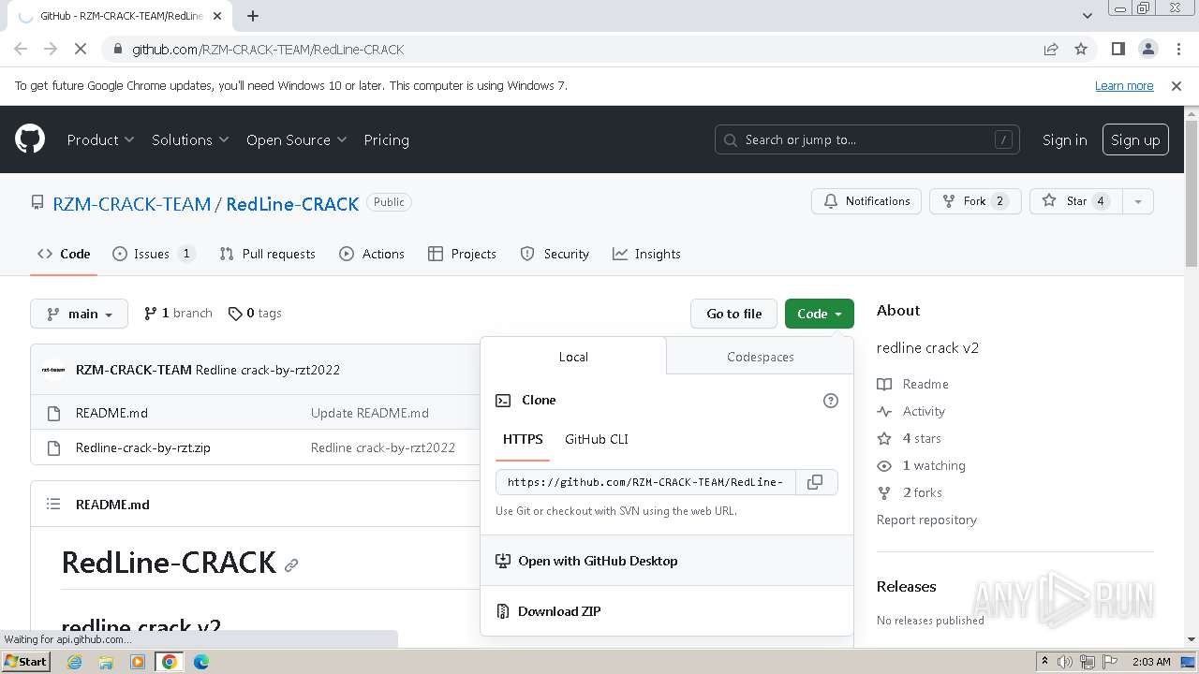Screen dimensions: 1199x674
Task: Toggle the green Code dropdown
Action: click(820, 314)
